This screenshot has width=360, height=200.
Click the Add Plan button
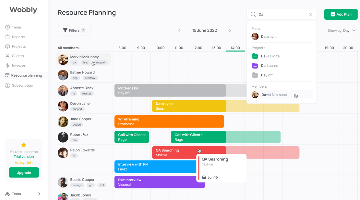(341, 14)
